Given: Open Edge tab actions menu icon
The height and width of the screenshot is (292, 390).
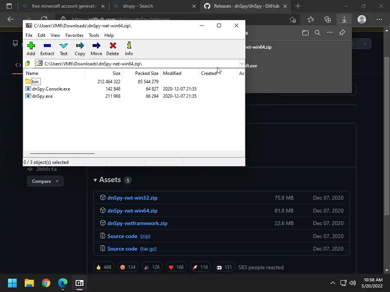Looking at the screenshot, I should 9,6.
